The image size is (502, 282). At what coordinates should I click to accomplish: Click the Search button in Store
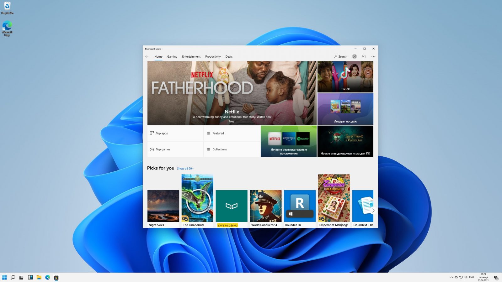[x=341, y=57]
